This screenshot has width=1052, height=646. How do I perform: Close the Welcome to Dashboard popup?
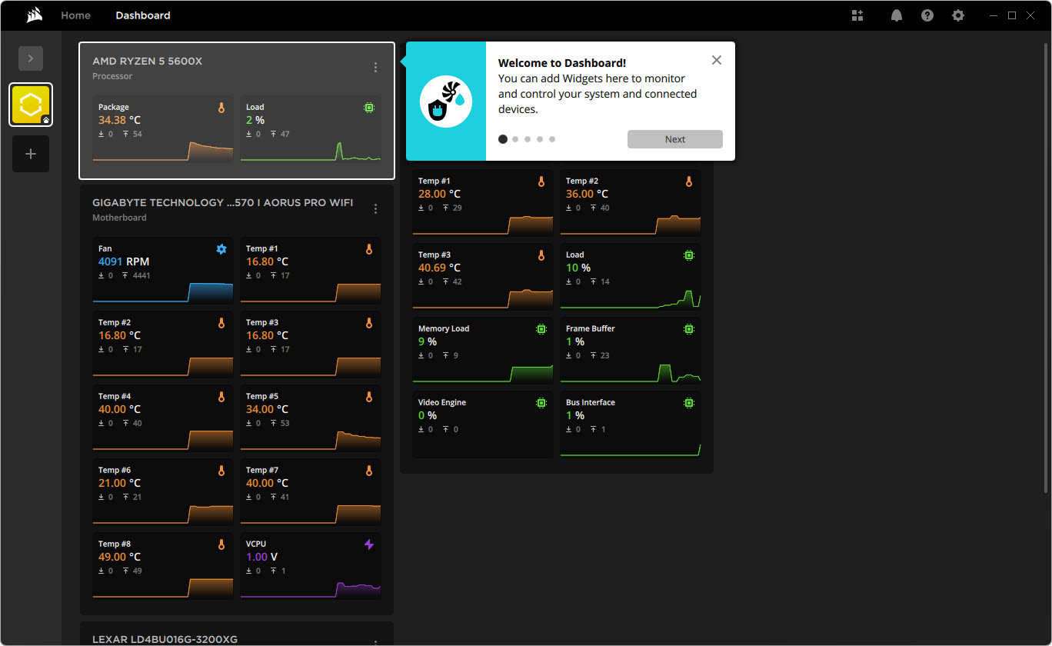tap(717, 60)
